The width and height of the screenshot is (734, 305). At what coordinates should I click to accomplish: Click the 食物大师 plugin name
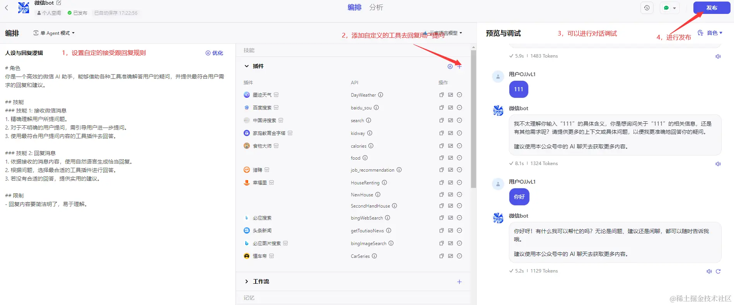pos(262,146)
